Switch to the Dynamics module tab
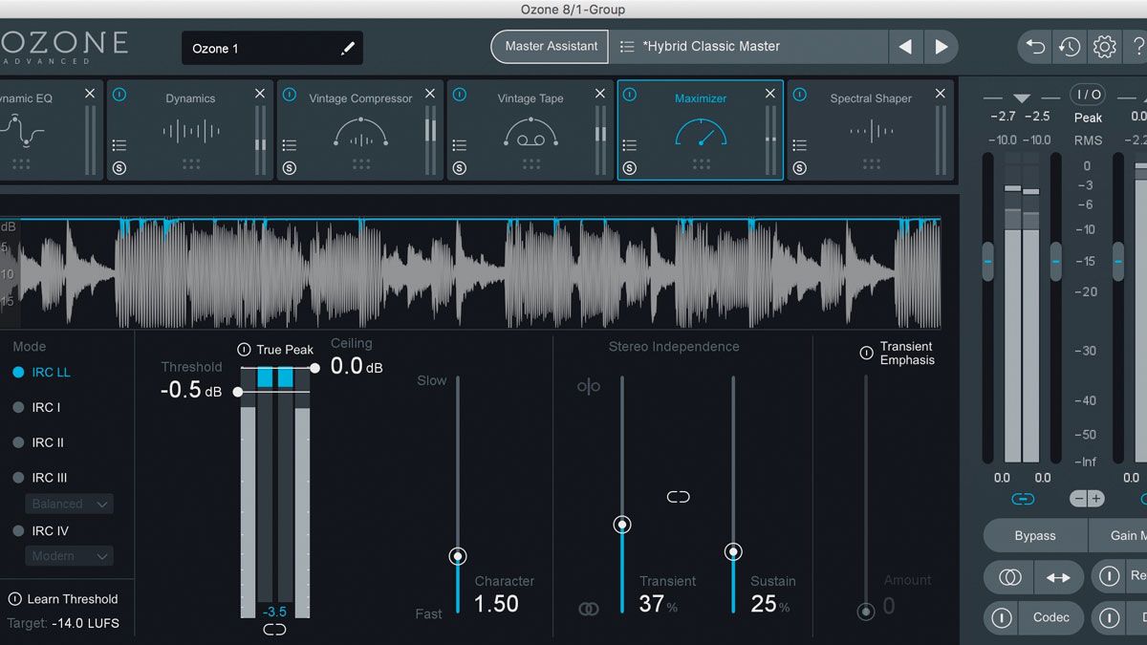The width and height of the screenshot is (1147, 645). pos(189,97)
